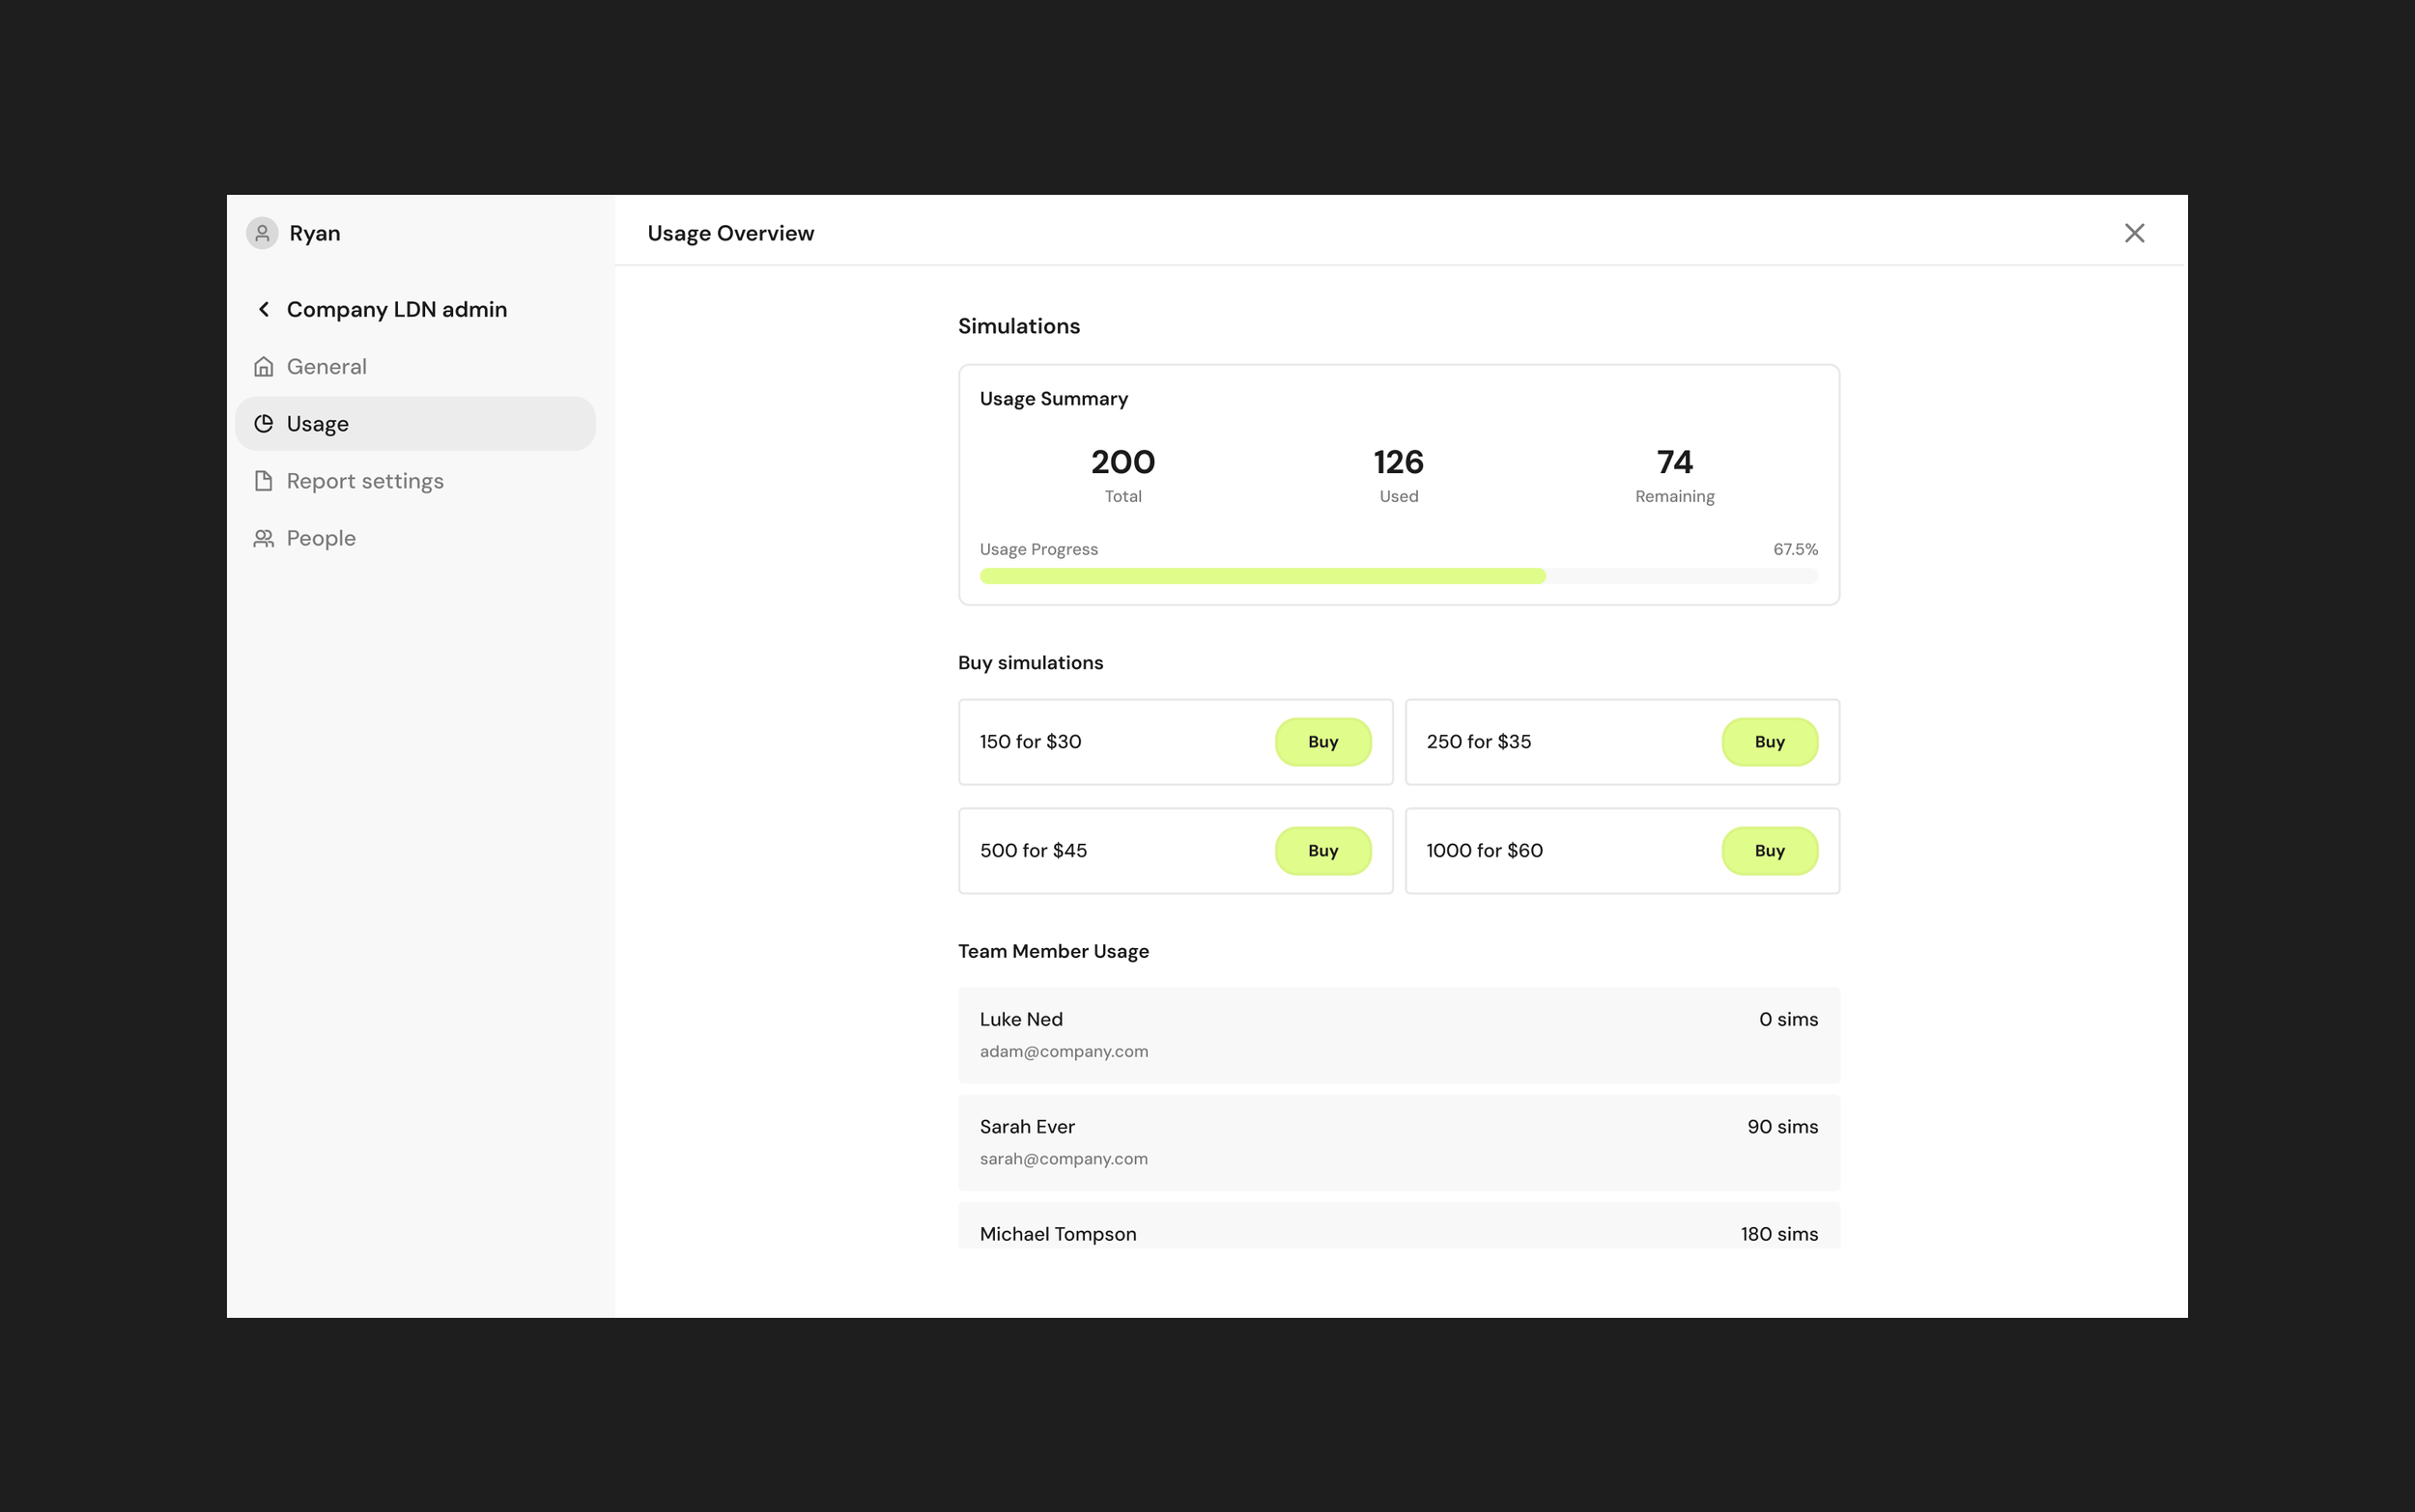Click the Usage Progress bar
This screenshot has height=1512, width=2415.
pyautogui.click(x=1398, y=576)
